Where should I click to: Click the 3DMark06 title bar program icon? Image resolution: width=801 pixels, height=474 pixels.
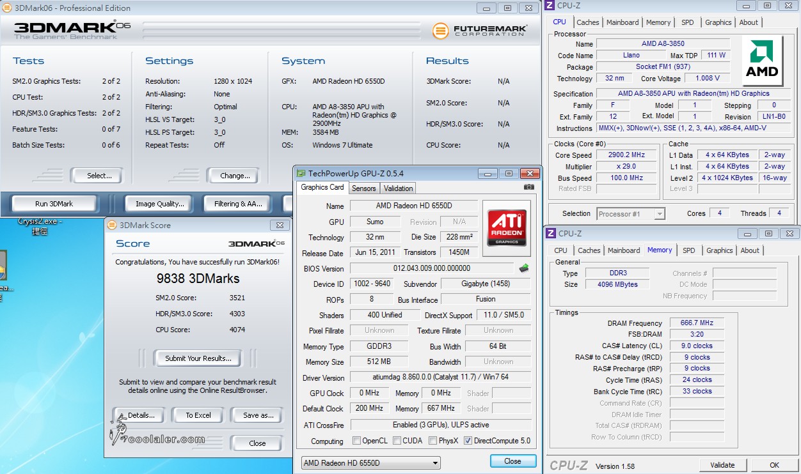(6, 8)
